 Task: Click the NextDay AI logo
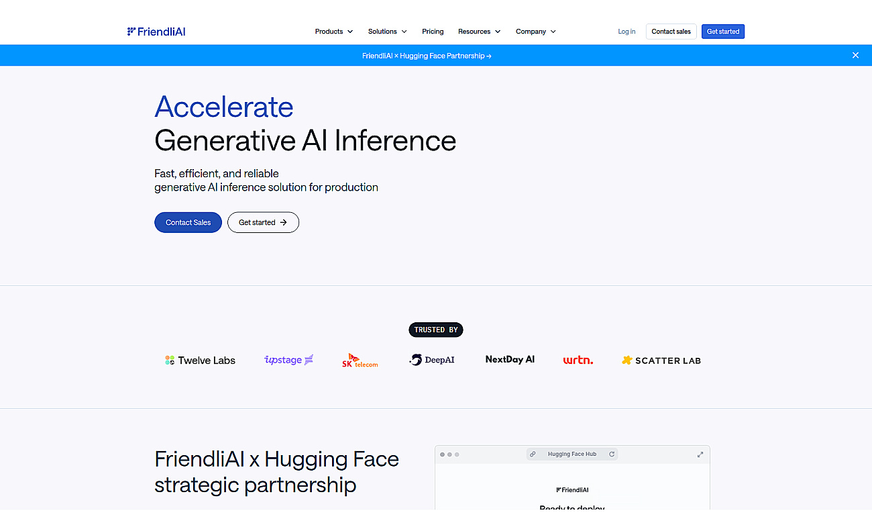(510, 359)
